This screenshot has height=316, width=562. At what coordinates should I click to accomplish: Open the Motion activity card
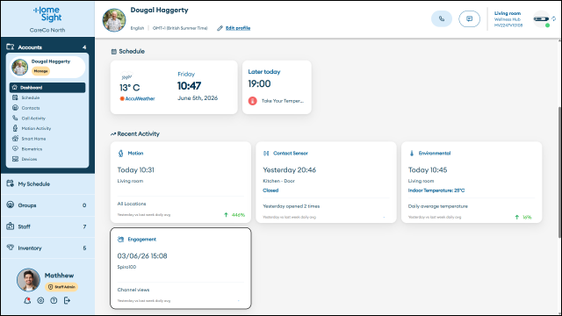[181, 182]
